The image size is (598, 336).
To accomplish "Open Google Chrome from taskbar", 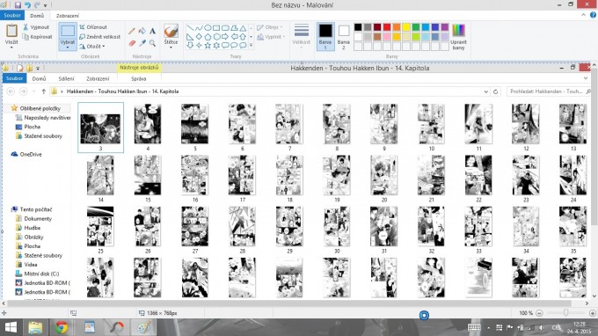I will [x=62, y=327].
